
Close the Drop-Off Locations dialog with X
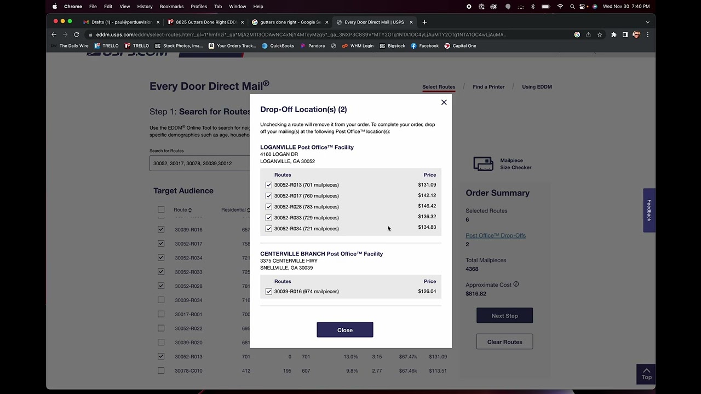click(x=444, y=102)
